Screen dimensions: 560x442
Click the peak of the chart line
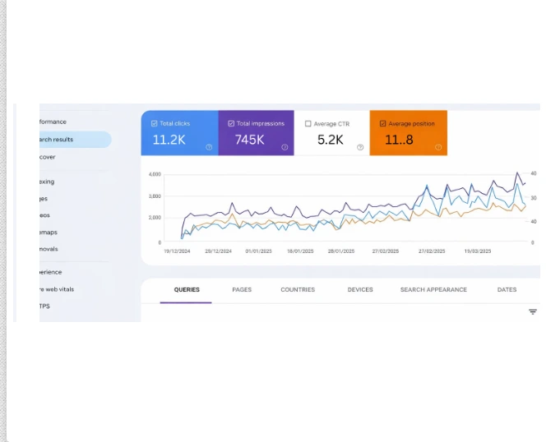click(516, 173)
